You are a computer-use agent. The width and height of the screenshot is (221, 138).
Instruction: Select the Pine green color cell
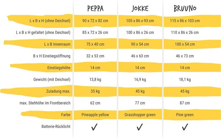[185, 115]
